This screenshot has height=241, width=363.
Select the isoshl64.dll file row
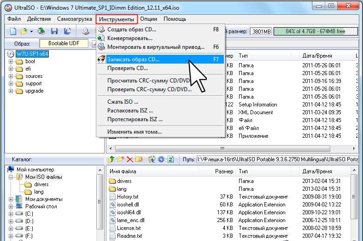pos(229,212)
